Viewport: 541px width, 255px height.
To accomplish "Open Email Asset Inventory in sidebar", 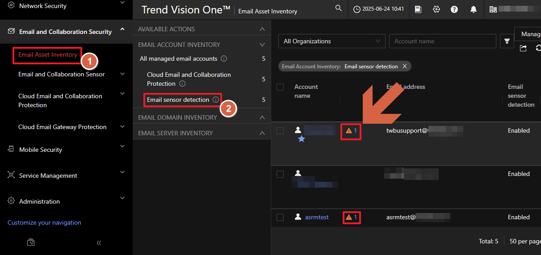I will pos(48,55).
